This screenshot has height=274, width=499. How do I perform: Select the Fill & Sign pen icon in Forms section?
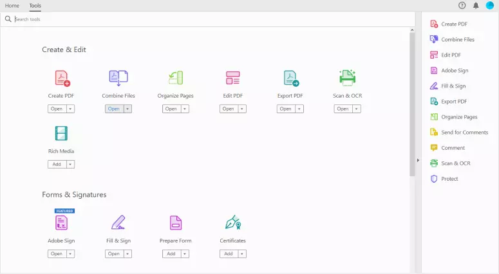pos(118,222)
